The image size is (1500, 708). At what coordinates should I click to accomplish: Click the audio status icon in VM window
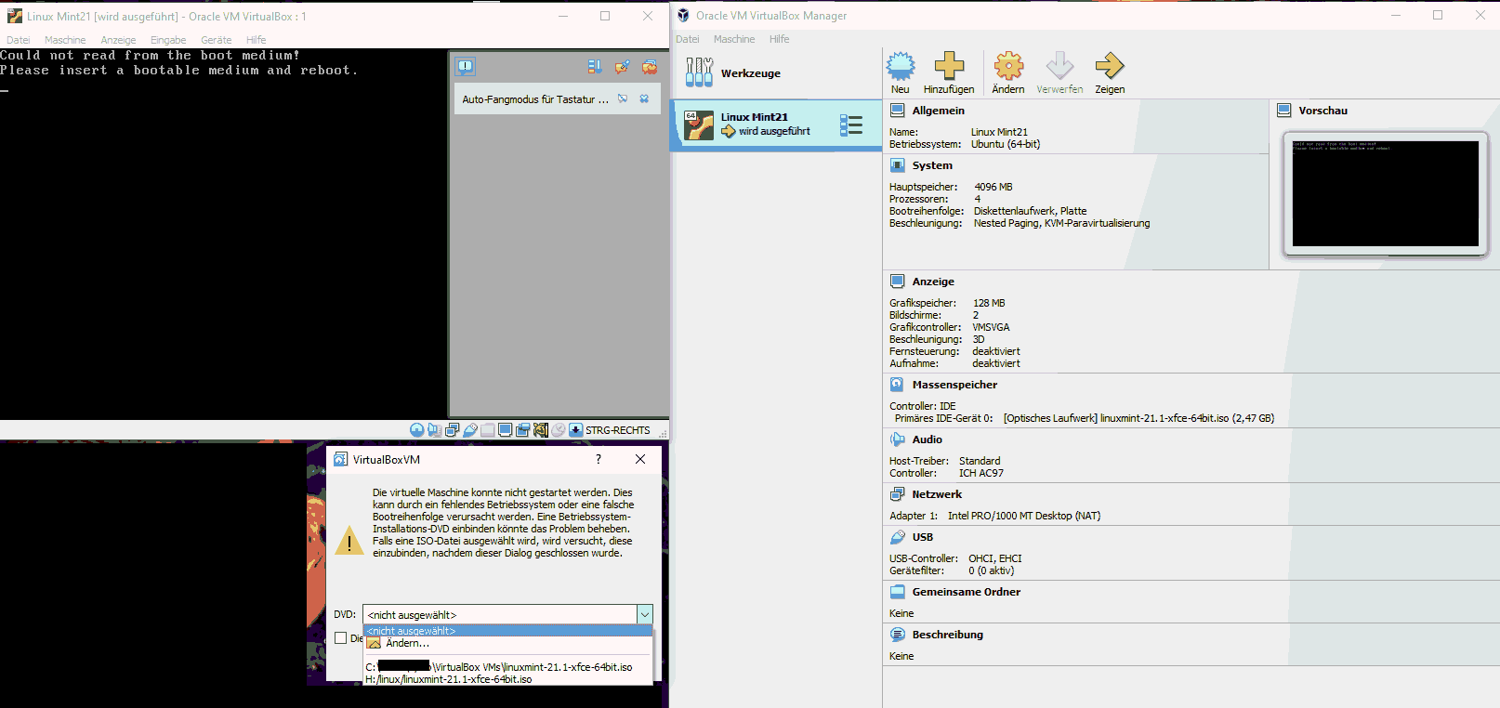coord(434,430)
